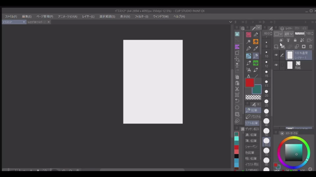Click the Clip to layer below icon
The height and width of the screenshot is (177, 316).
[x=281, y=40]
